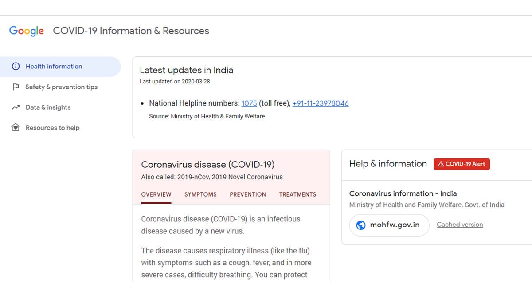Switch to the Symptoms tab

point(200,194)
